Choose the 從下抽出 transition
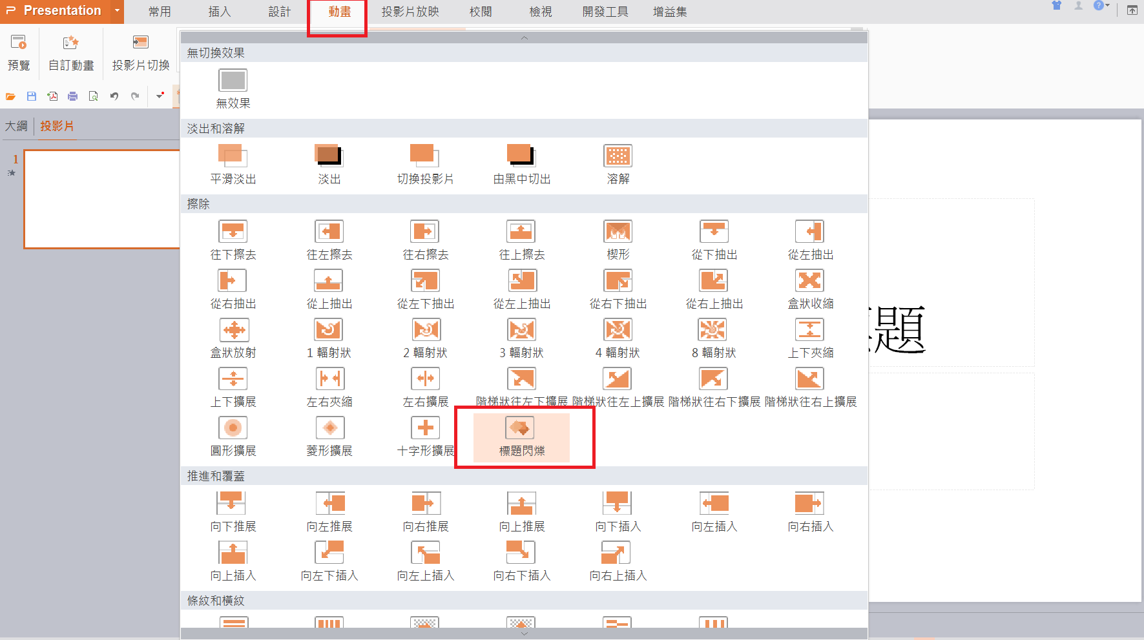 (x=714, y=240)
